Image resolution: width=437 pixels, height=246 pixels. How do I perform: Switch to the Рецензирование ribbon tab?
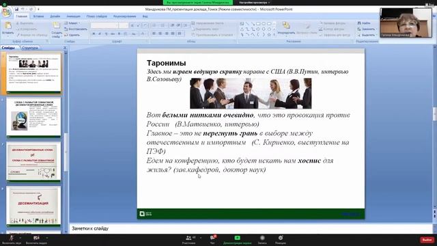pos(124,16)
